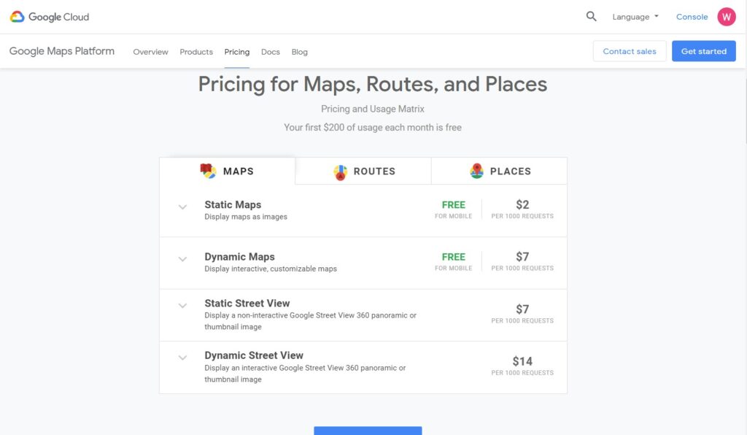
Task: Click the $14 price for Dynamic Street View
Action: coord(522,361)
